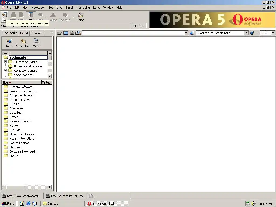Click the padlock security icon

coord(59,33)
